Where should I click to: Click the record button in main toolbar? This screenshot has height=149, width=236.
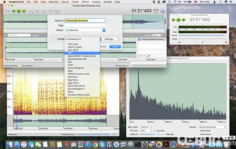coord(31,11)
